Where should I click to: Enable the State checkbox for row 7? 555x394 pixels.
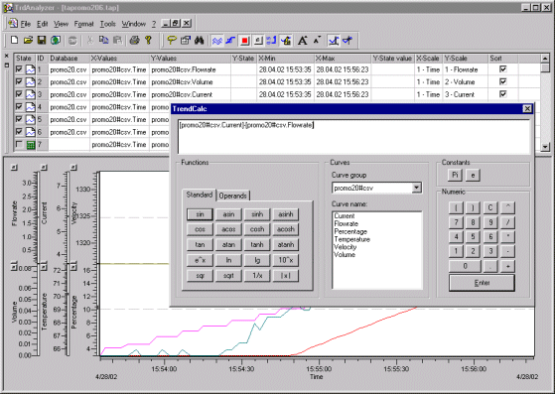(19, 144)
